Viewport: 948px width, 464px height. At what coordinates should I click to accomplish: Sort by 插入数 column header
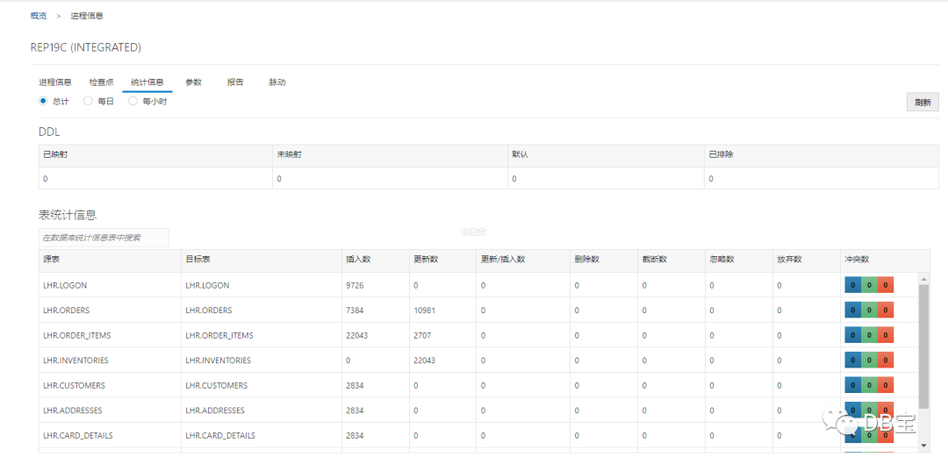[358, 260]
